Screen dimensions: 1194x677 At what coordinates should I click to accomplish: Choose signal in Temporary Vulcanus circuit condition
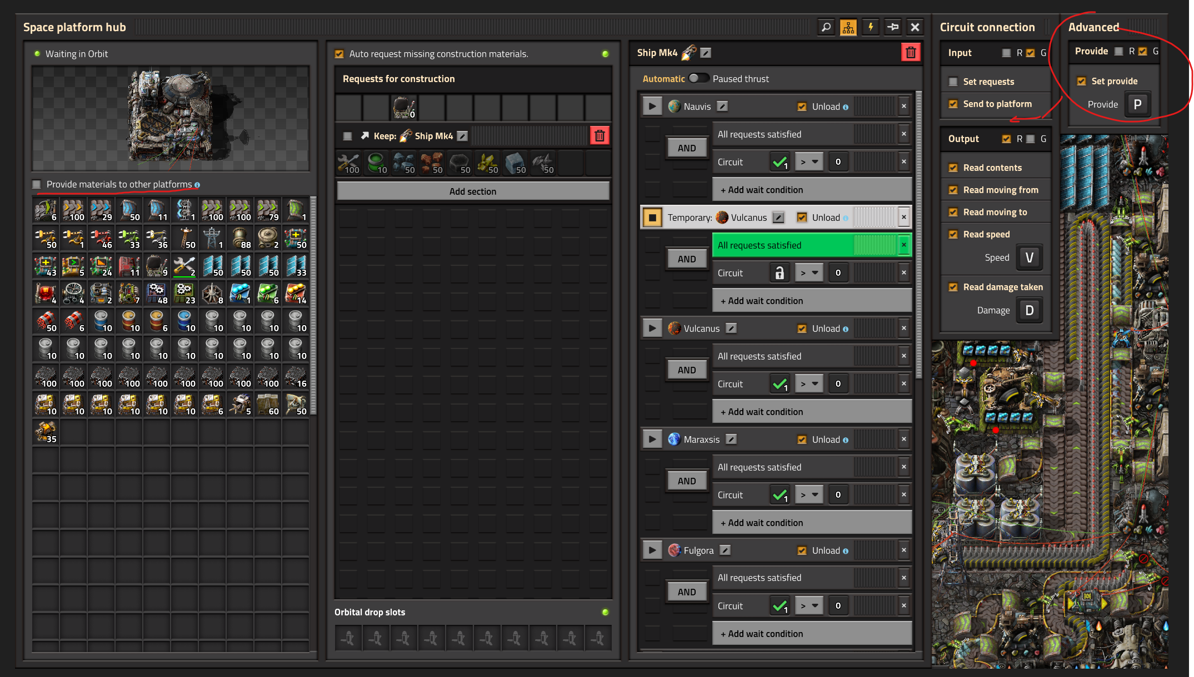[x=780, y=273]
